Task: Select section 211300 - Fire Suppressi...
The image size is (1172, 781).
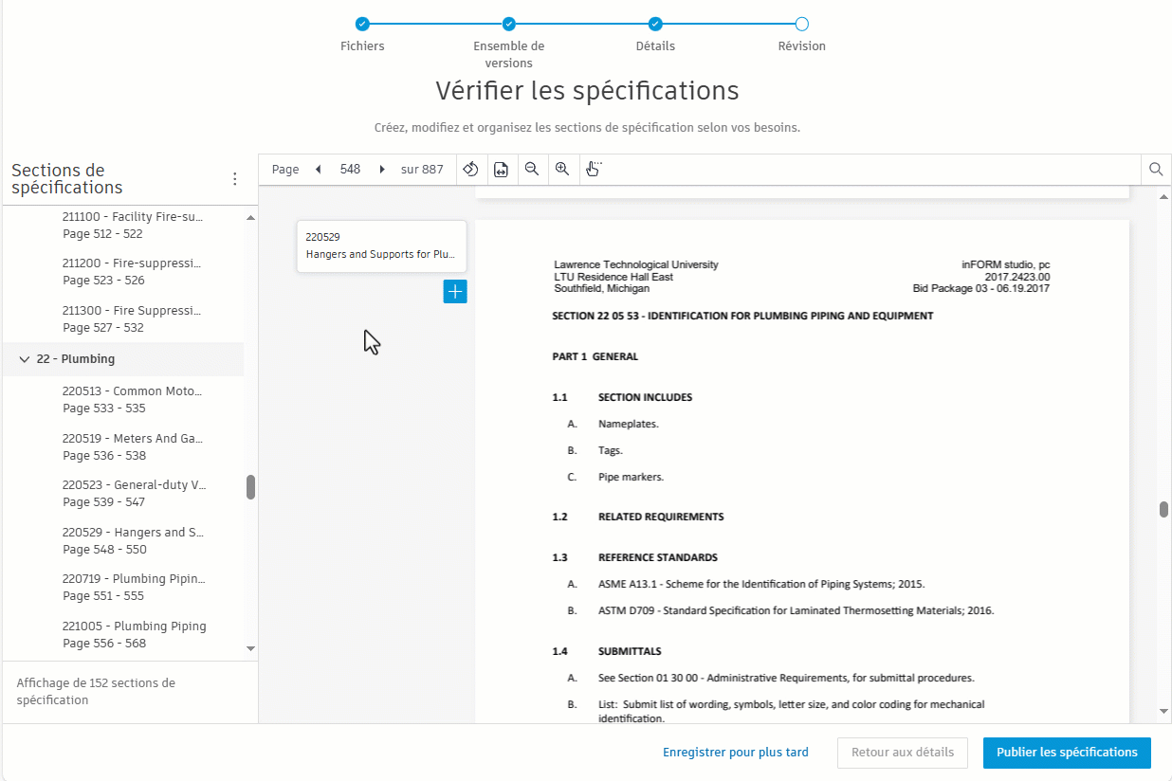Action: 133,318
